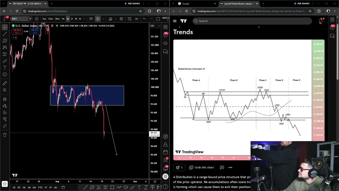The width and height of the screenshot is (339, 191).
Task: Open the indicators menu in chart toolbar
Action: (110, 19)
